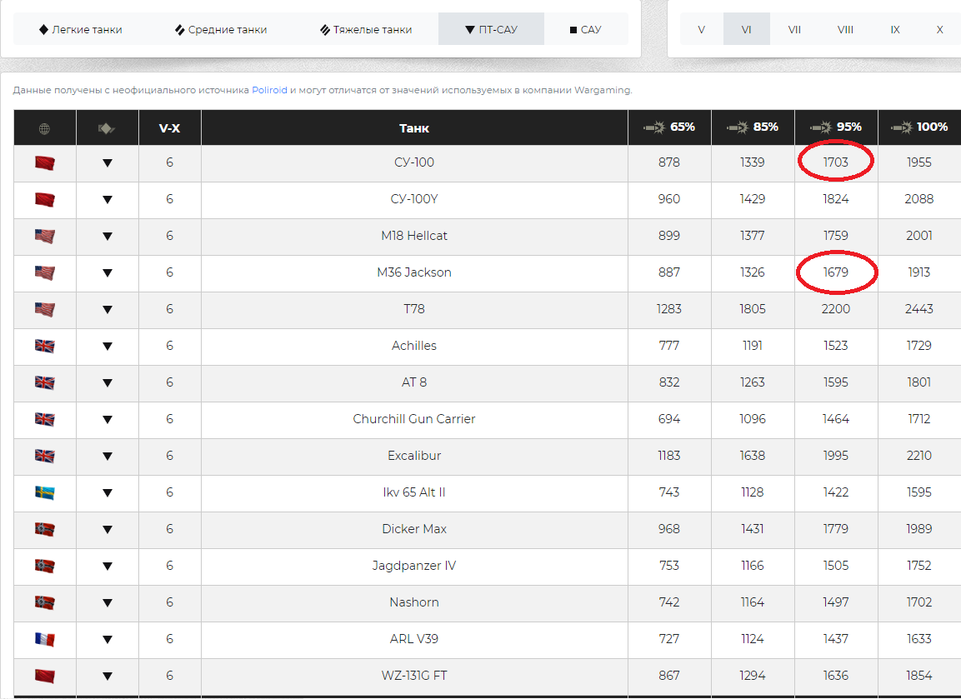Click tank destroyer triangle icon in T78 row
The height and width of the screenshot is (699, 961).
(108, 309)
